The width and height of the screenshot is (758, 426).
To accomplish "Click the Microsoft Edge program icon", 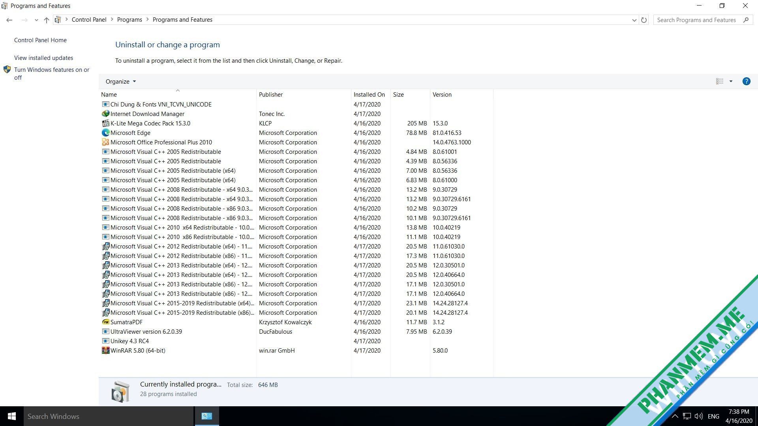I will [105, 133].
